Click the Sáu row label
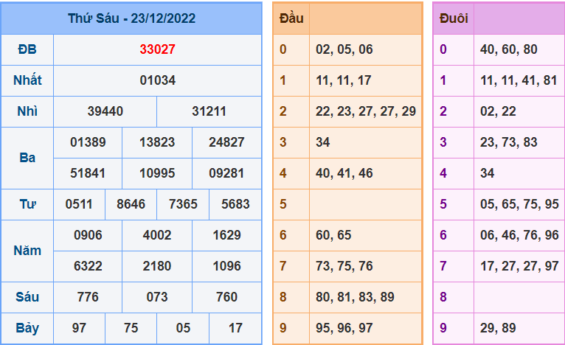This screenshot has width=565, height=345. tap(27, 297)
